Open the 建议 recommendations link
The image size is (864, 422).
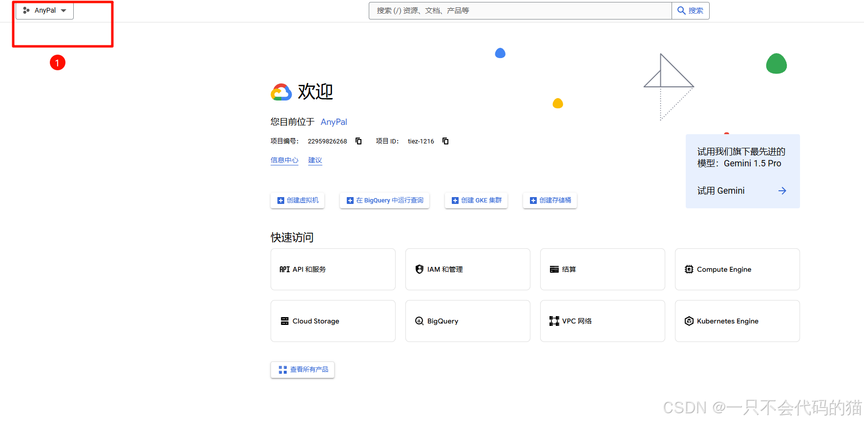[x=315, y=160]
